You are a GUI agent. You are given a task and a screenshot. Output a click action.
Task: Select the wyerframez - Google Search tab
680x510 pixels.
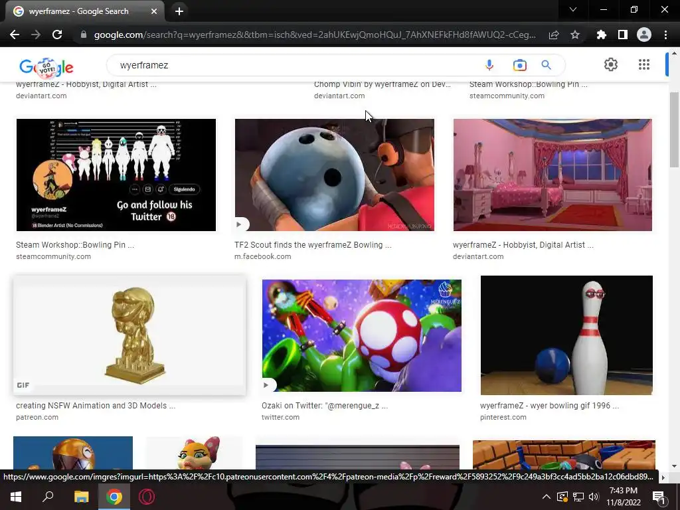[85, 11]
